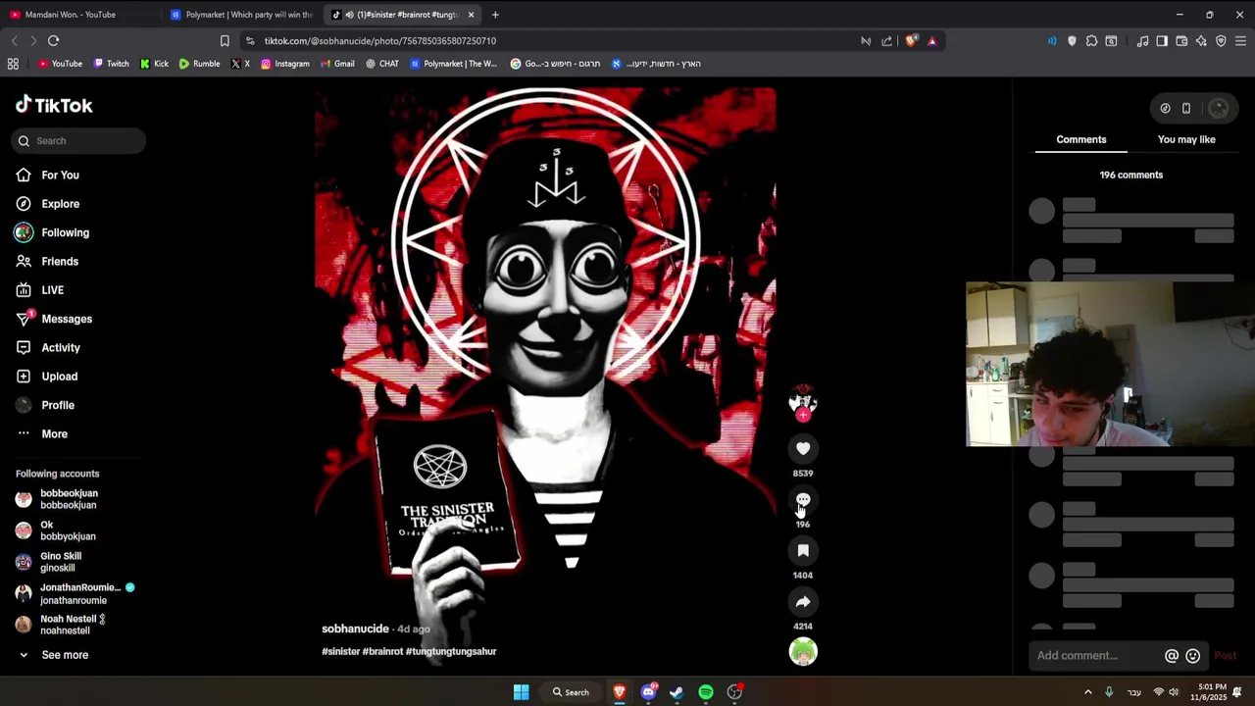
Task: Open the emoji picker in comment box
Action: pyautogui.click(x=1193, y=656)
